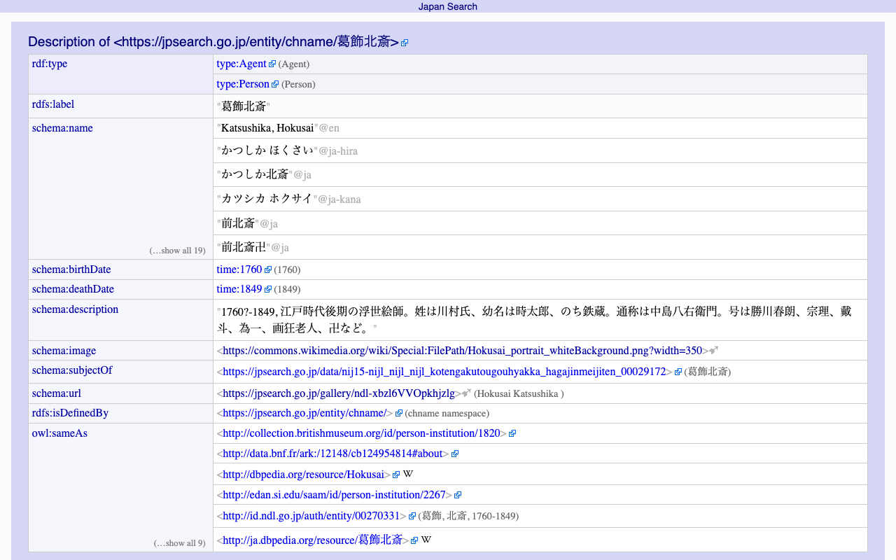Click the external link icon beside the data.bnf.fr URL
This screenshot has width=896, height=560.
455,453
